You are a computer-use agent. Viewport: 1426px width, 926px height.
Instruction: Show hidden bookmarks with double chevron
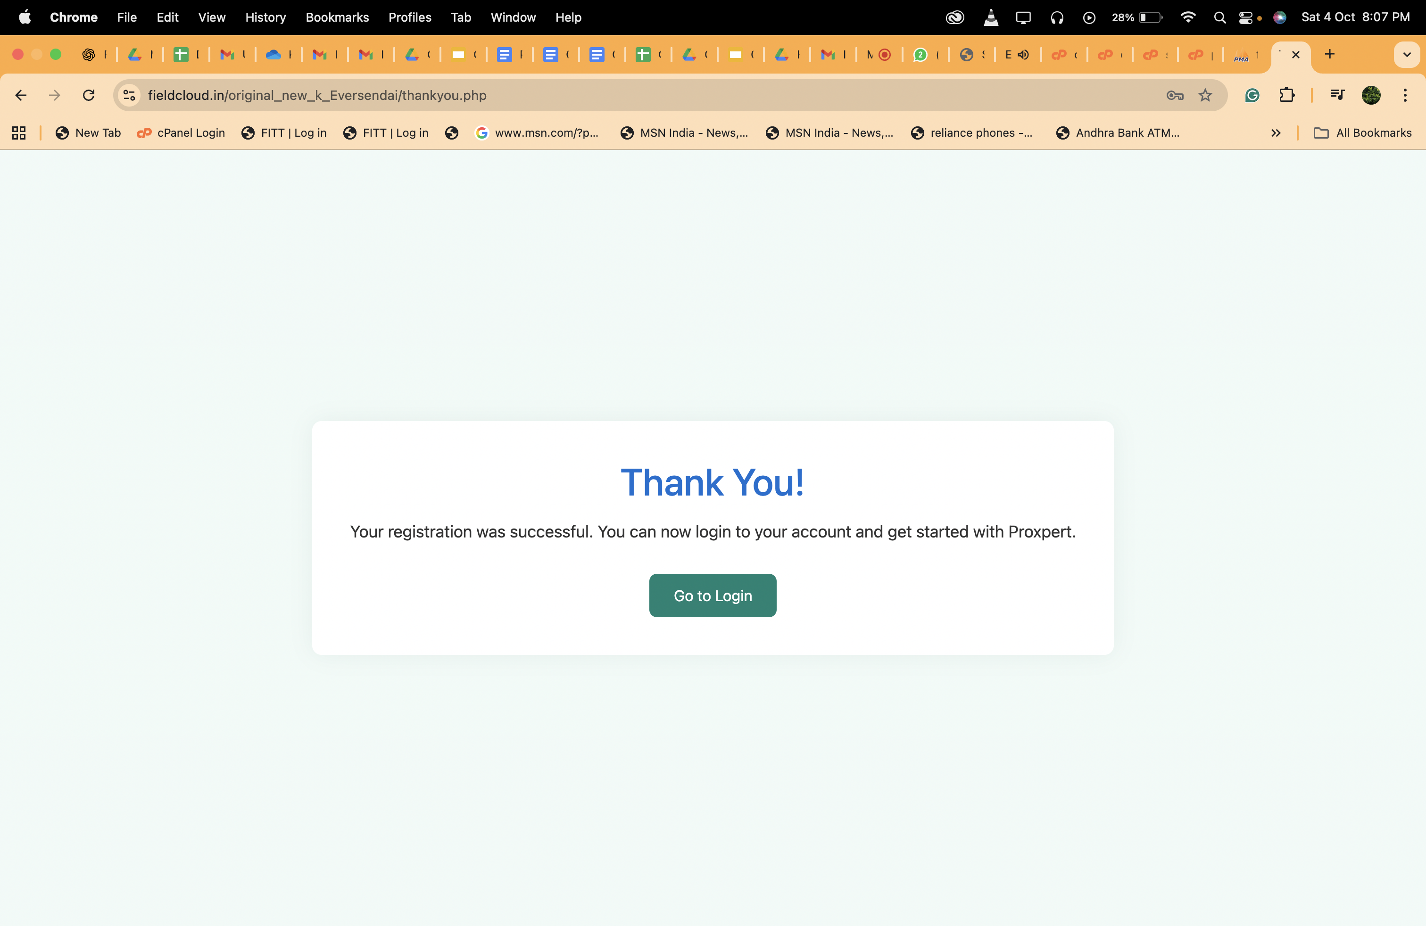pyautogui.click(x=1276, y=133)
